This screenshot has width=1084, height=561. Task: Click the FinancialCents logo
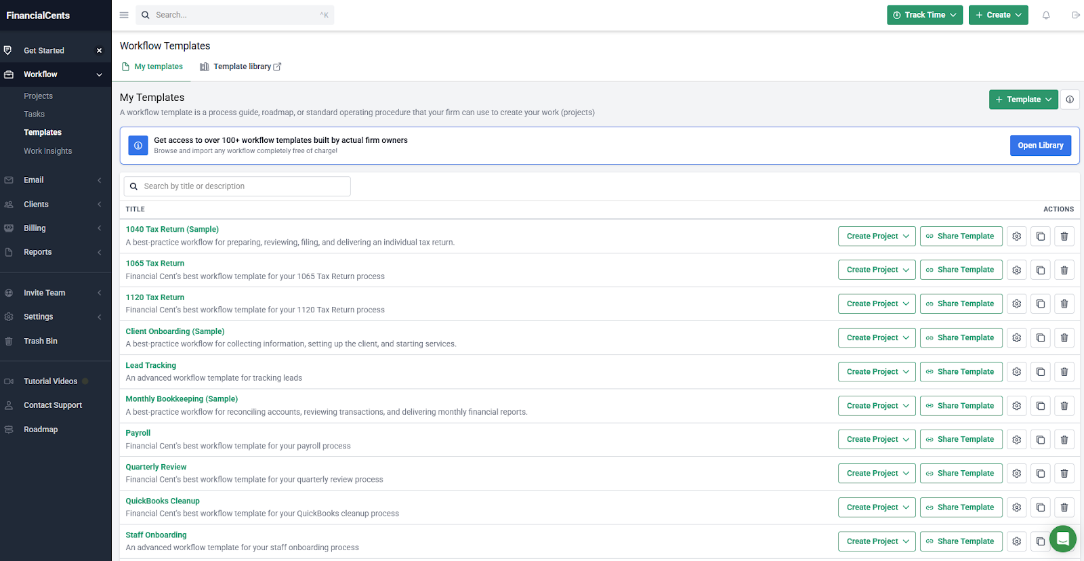tap(38, 15)
